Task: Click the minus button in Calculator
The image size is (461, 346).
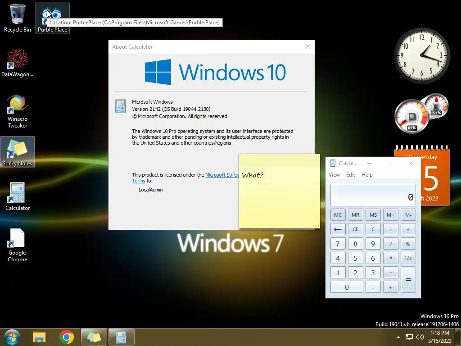Action: tap(391, 273)
